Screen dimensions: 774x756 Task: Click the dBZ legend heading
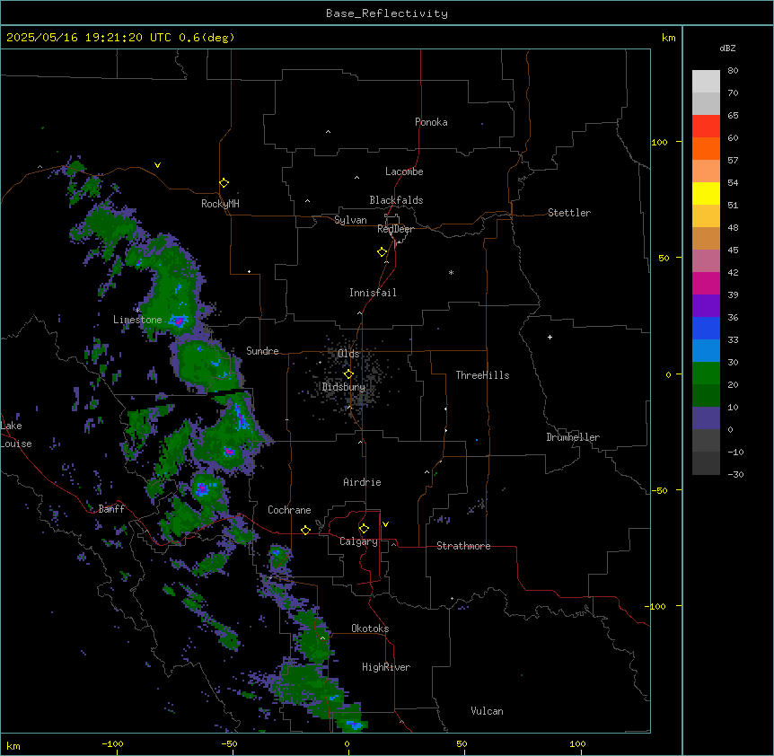click(727, 48)
